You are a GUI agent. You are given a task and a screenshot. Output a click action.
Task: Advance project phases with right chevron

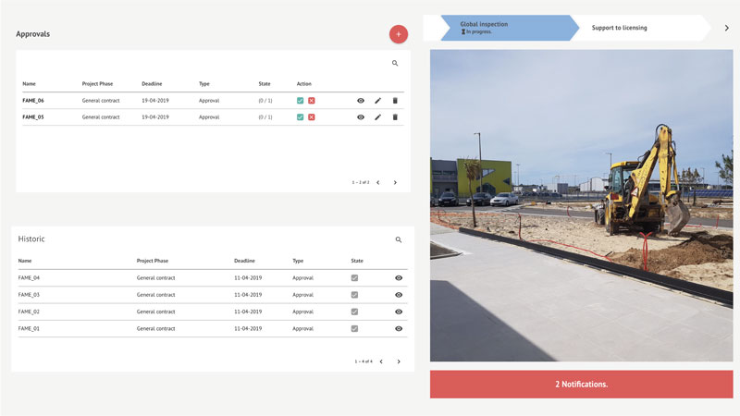[726, 28]
